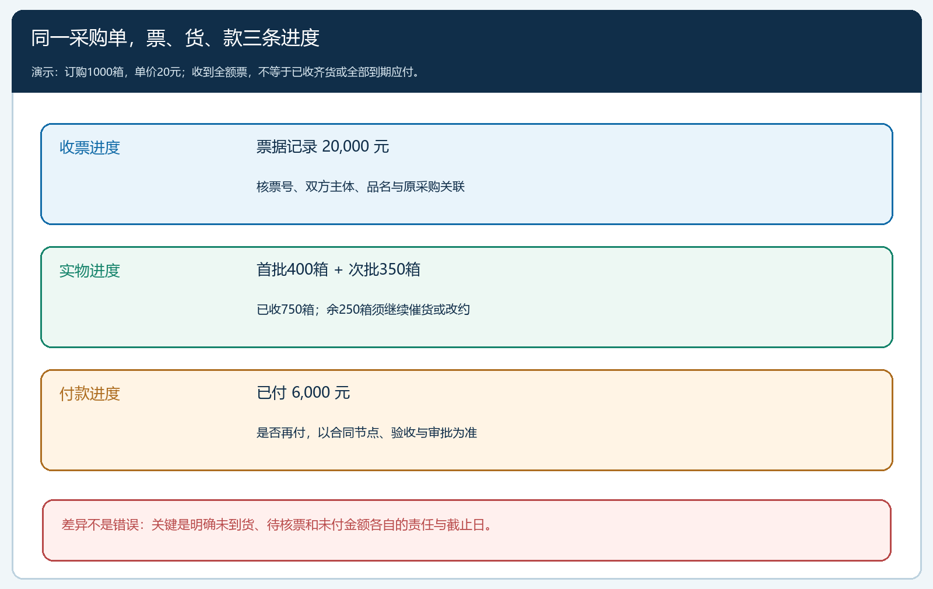Select the 票据记录 20,000 元 heading

[x=322, y=146]
